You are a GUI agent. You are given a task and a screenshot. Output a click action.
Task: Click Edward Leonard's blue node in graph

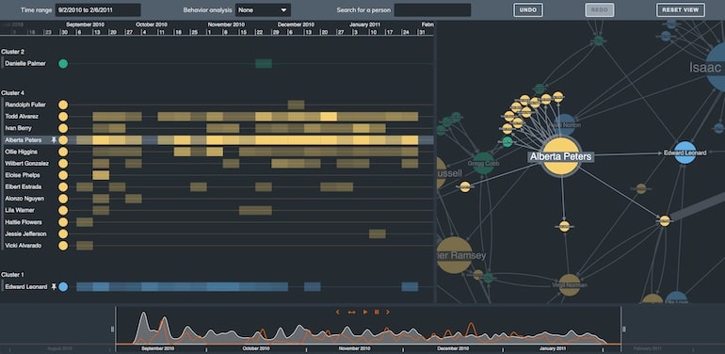[685, 153]
